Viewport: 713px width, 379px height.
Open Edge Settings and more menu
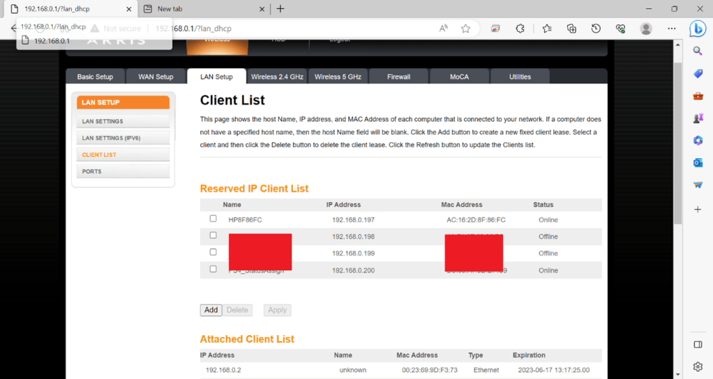(x=671, y=29)
